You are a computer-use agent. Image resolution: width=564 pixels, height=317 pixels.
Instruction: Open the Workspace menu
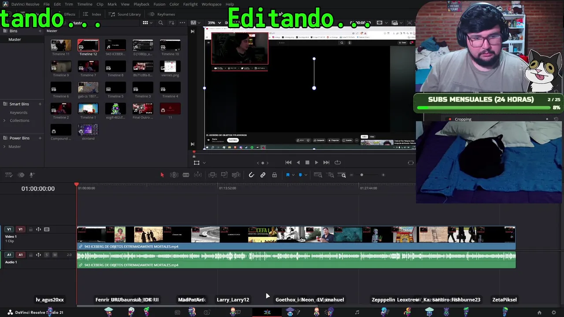pyautogui.click(x=211, y=4)
